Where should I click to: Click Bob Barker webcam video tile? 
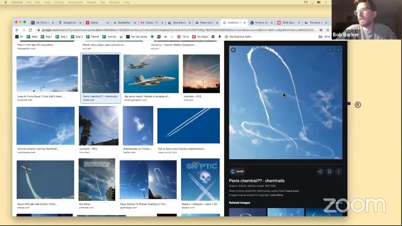point(367,20)
